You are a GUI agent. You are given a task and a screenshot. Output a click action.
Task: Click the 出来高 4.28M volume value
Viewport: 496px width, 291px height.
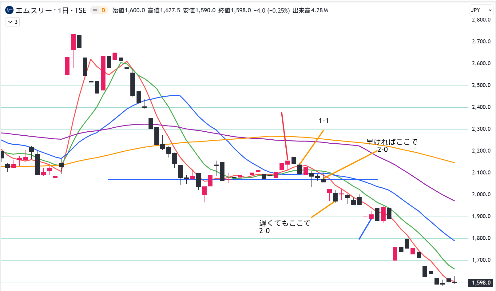coord(310,10)
